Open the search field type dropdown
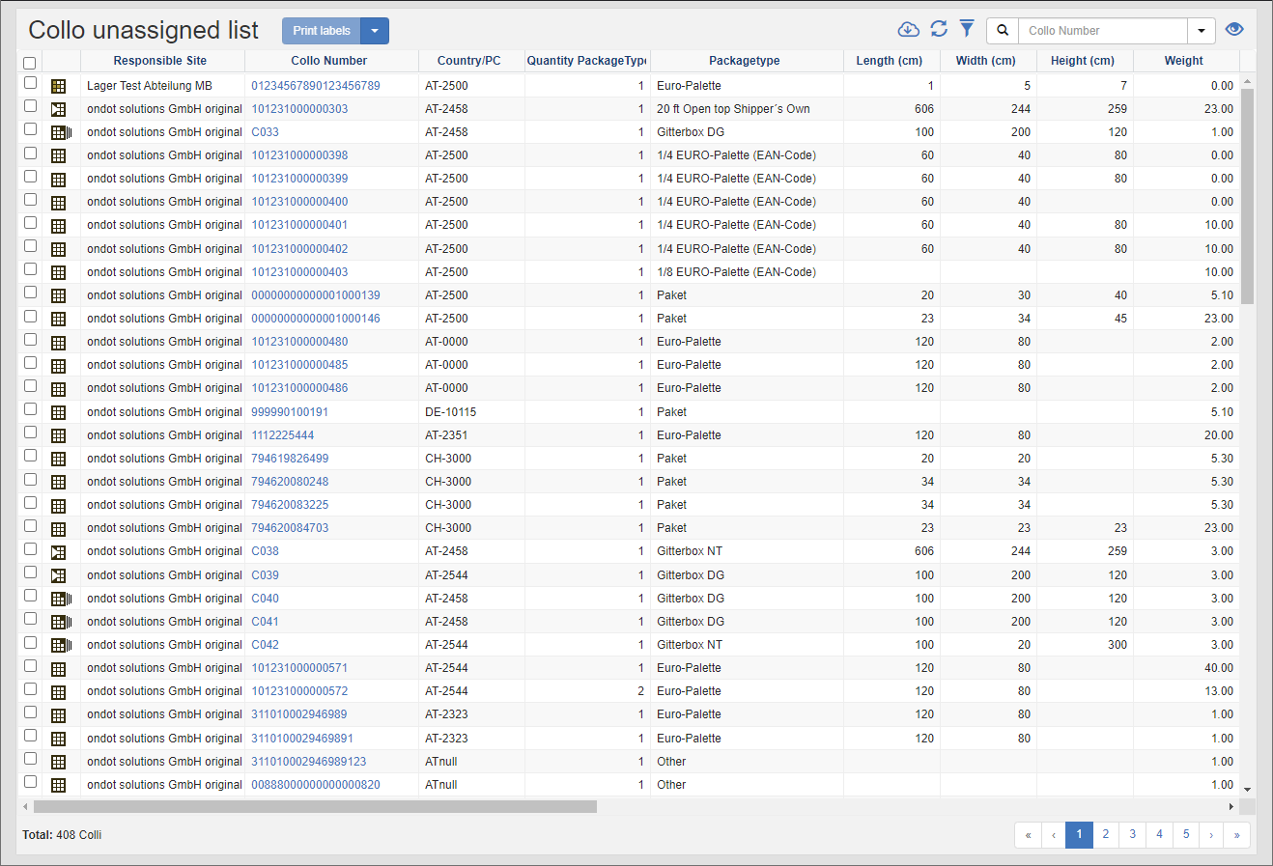1273x866 pixels. (x=1201, y=31)
